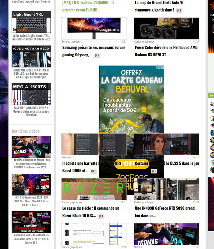Viewport: 214px width, 249px height.
Task: Select the 'Mémoire' category label
Action: pyautogui.click(x=67, y=157)
